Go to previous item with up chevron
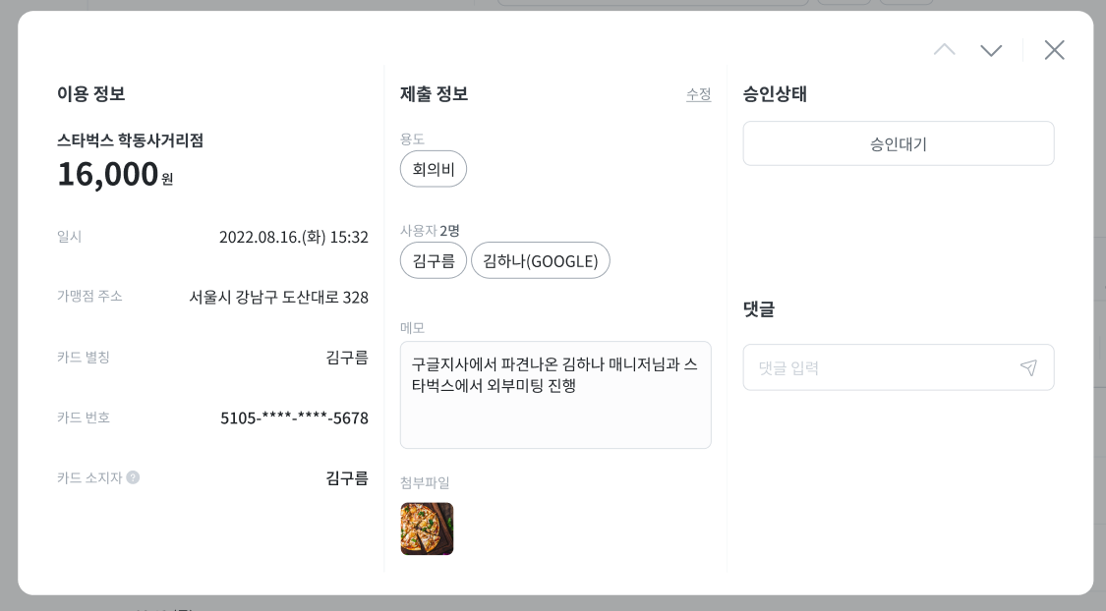The width and height of the screenshot is (1106, 611). (945, 49)
